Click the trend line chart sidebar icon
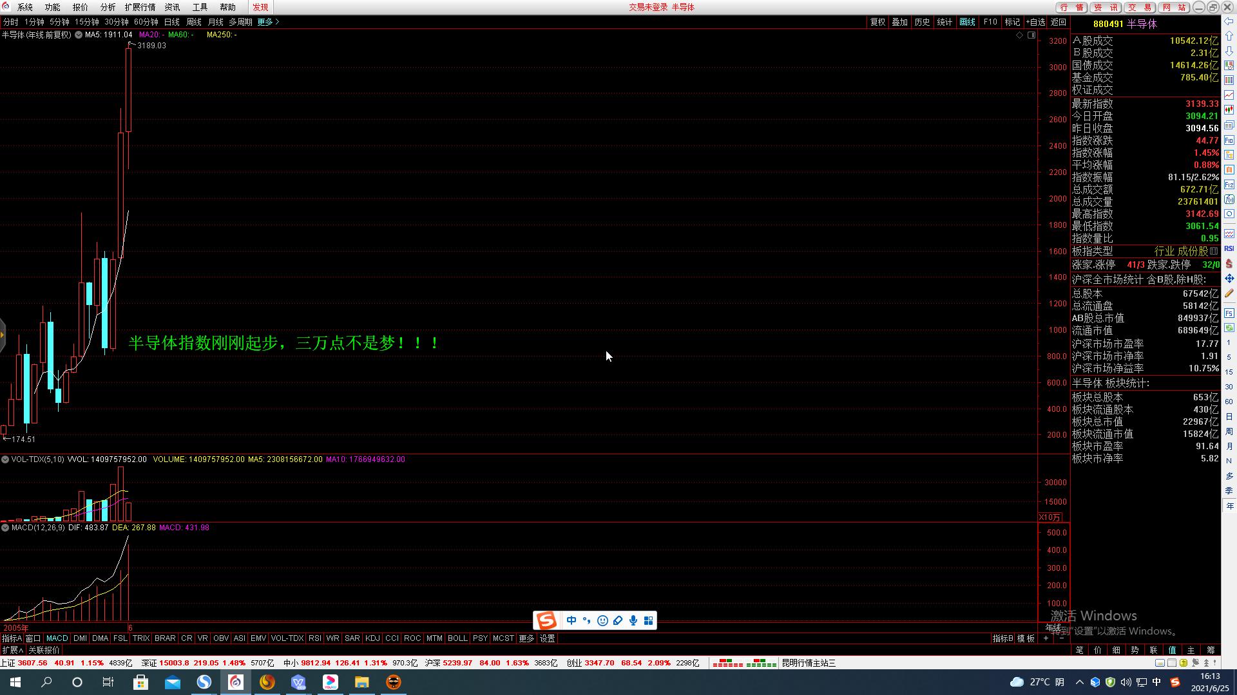The width and height of the screenshot is (1237, 695). pos(1229,95)
